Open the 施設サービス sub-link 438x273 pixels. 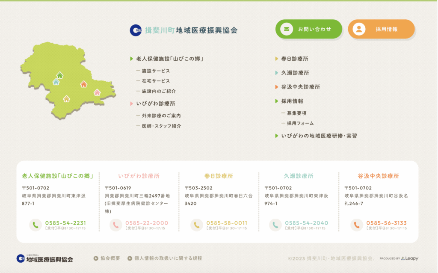point(156,71)
